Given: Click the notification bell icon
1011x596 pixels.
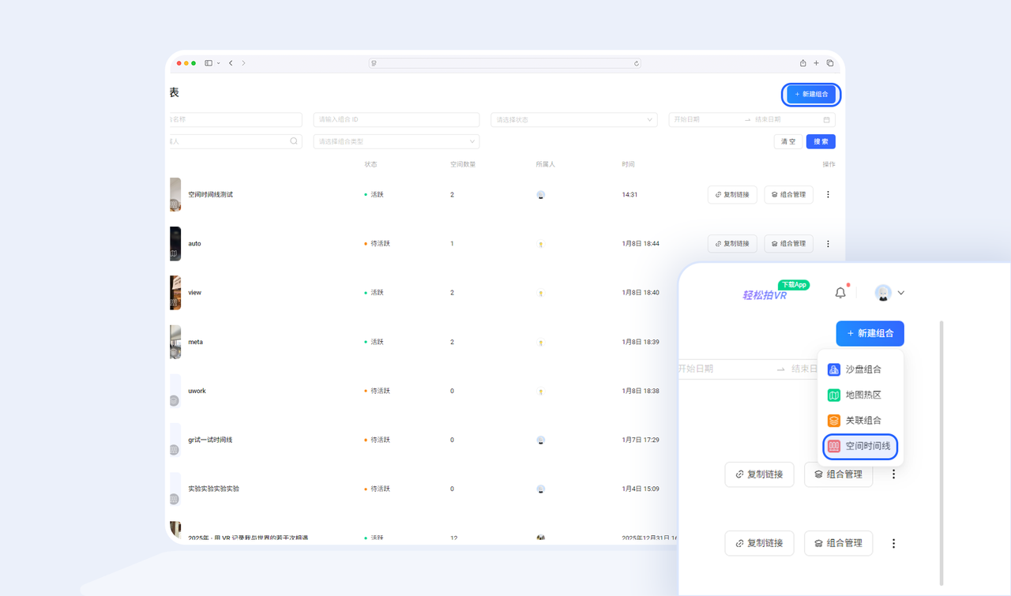Looking at the screenshot, I should (x=840, y=293).
